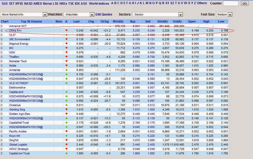This screenshot has width=253, height=159.
Task: Sort by Vol(K) column header
Action: [177, 21]
